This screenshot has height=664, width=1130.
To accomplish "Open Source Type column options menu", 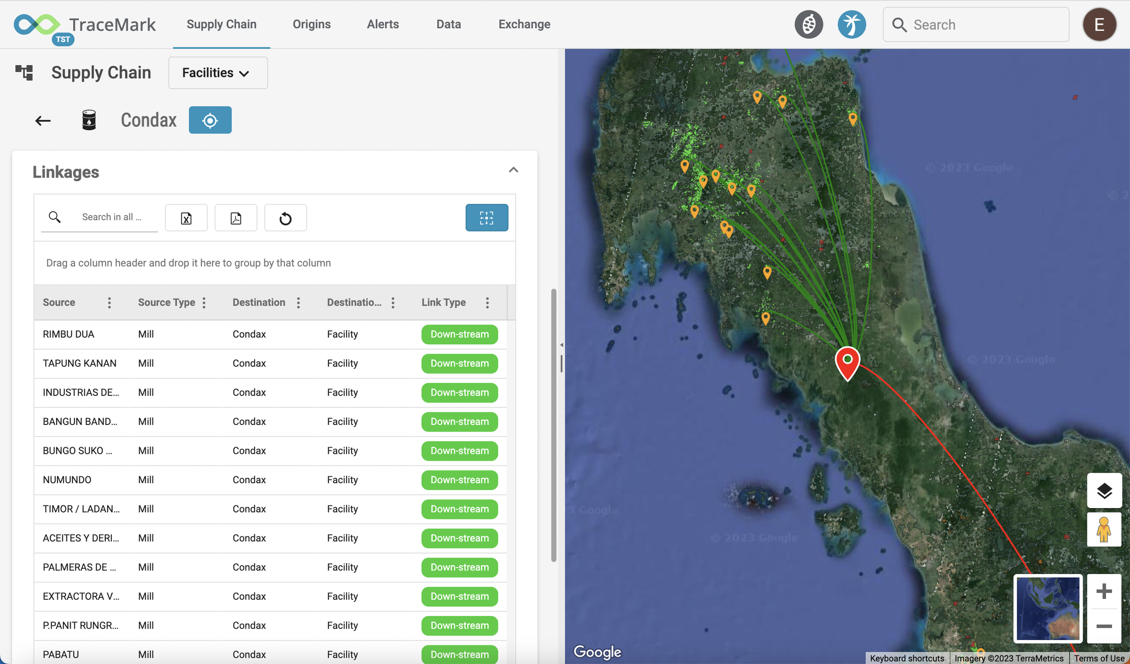I will click(204, 302).
